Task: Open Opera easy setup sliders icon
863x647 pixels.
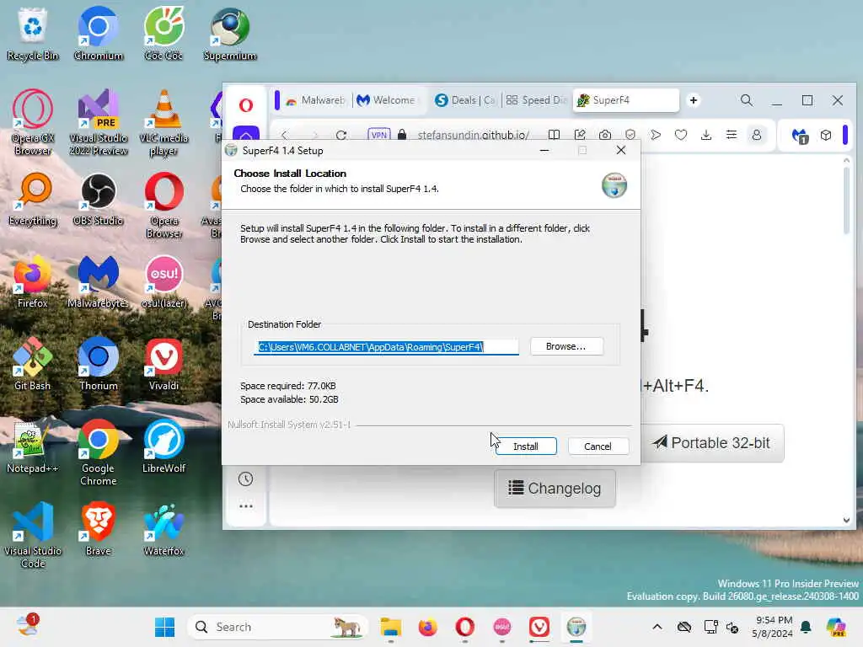Action: [732, 135]
